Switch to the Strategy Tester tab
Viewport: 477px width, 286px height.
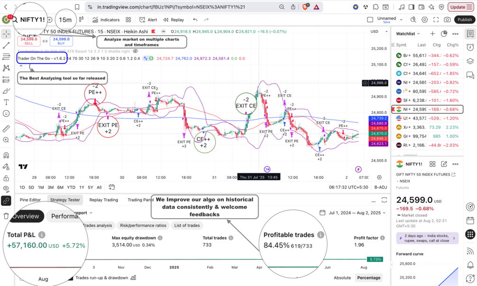(x=65, y=200)
